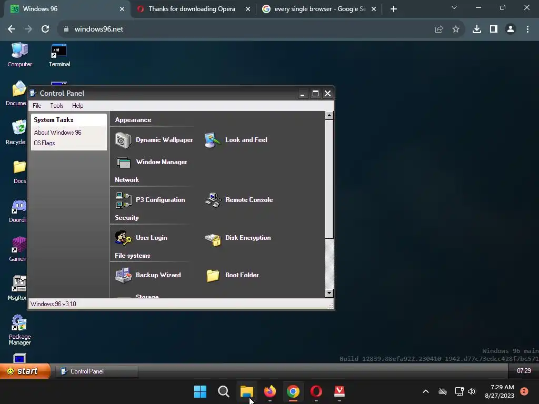Open the Dynamic Wallpaper settings icon
This screenshot has width=539, height=404.
coord(123,140)
